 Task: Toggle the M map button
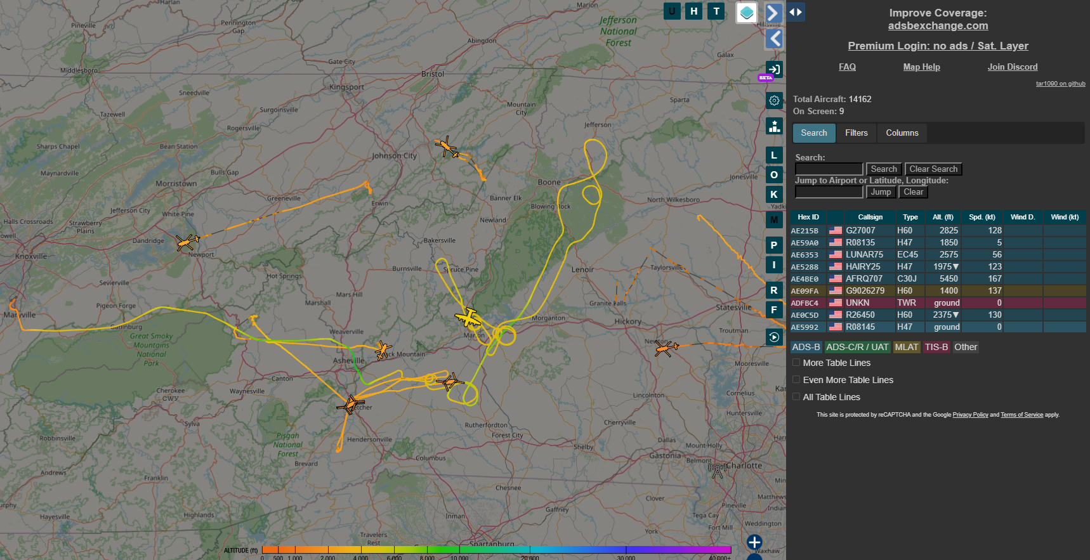coord(774,219)
